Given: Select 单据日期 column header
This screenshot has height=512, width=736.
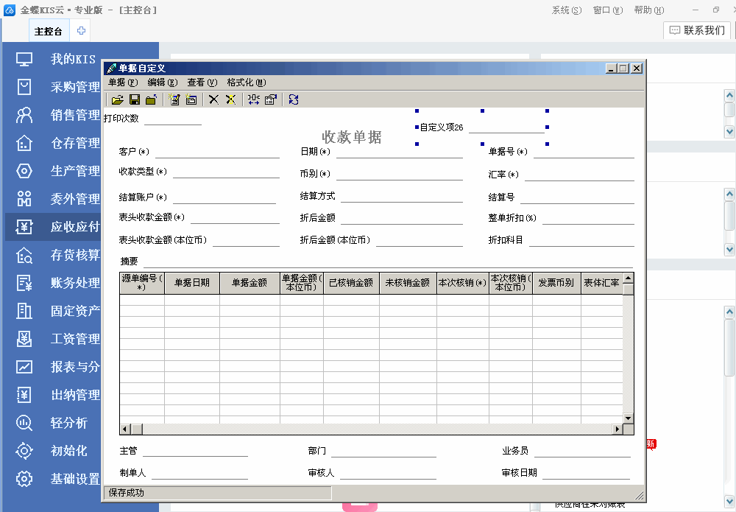Looking at the screenshot, I should [x=192, y=283].
